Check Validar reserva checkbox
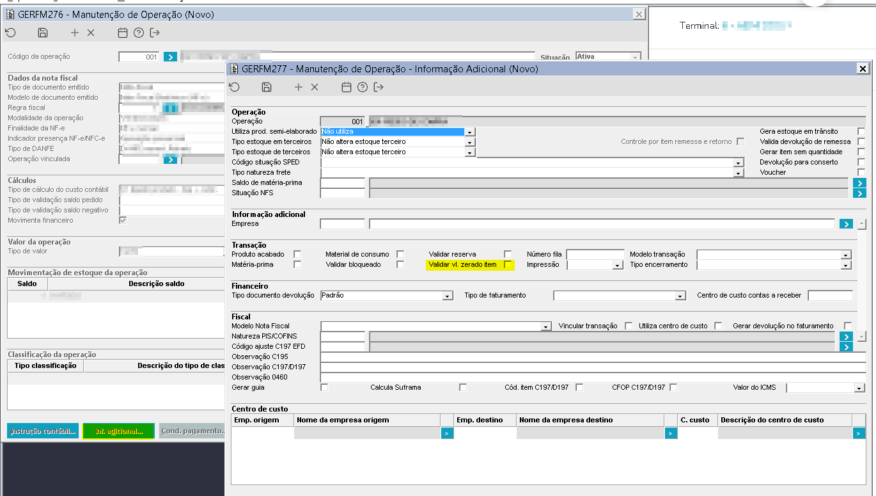 pyautogui.click(x=508, y=254)
